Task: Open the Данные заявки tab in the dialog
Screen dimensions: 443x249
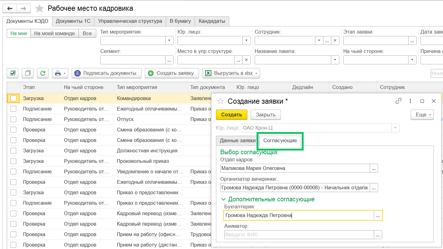Action: click(x=237, y=140)
